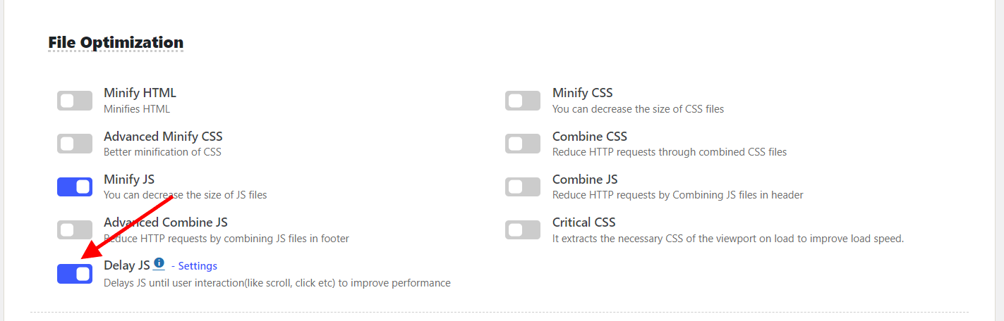Viewport: 1004px width, 321px height.
Task: Enable the Minify CSS switch
Action: pos(523,101)
